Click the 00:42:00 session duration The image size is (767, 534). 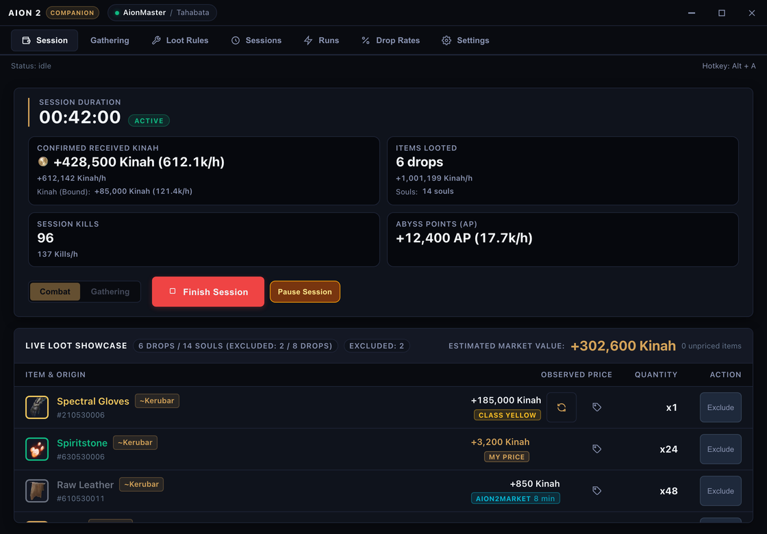coord(79,117)
